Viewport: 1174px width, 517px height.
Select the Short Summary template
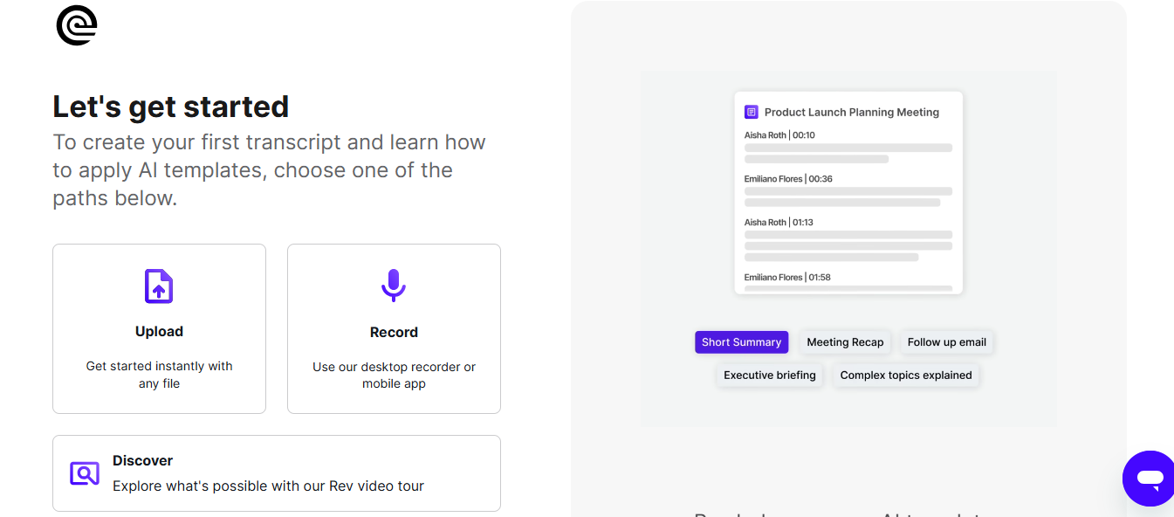[741, 342]
